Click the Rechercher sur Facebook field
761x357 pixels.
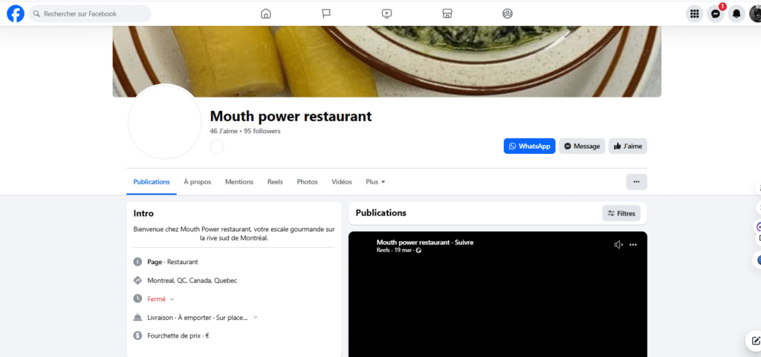click(90, 13)
